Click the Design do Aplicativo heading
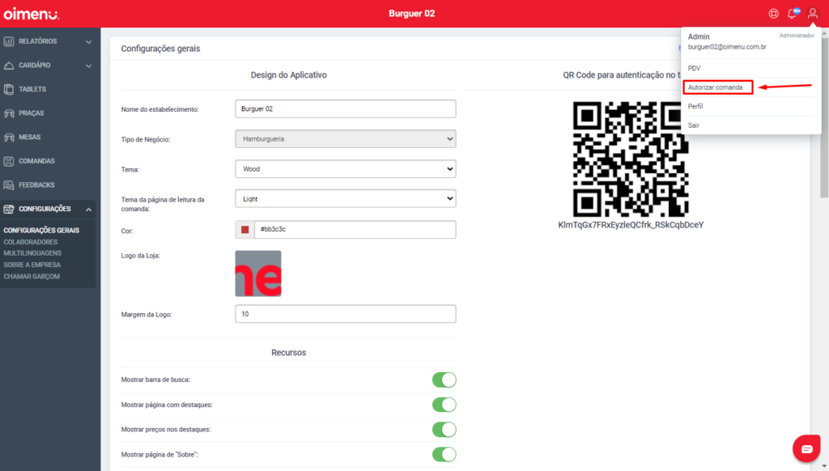 [289, 75]
